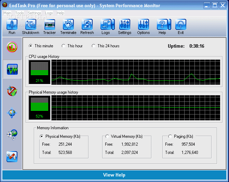The image size is (229, 182).
Task: Click the CPU usage 21% gauge
Action: point(39,72)
